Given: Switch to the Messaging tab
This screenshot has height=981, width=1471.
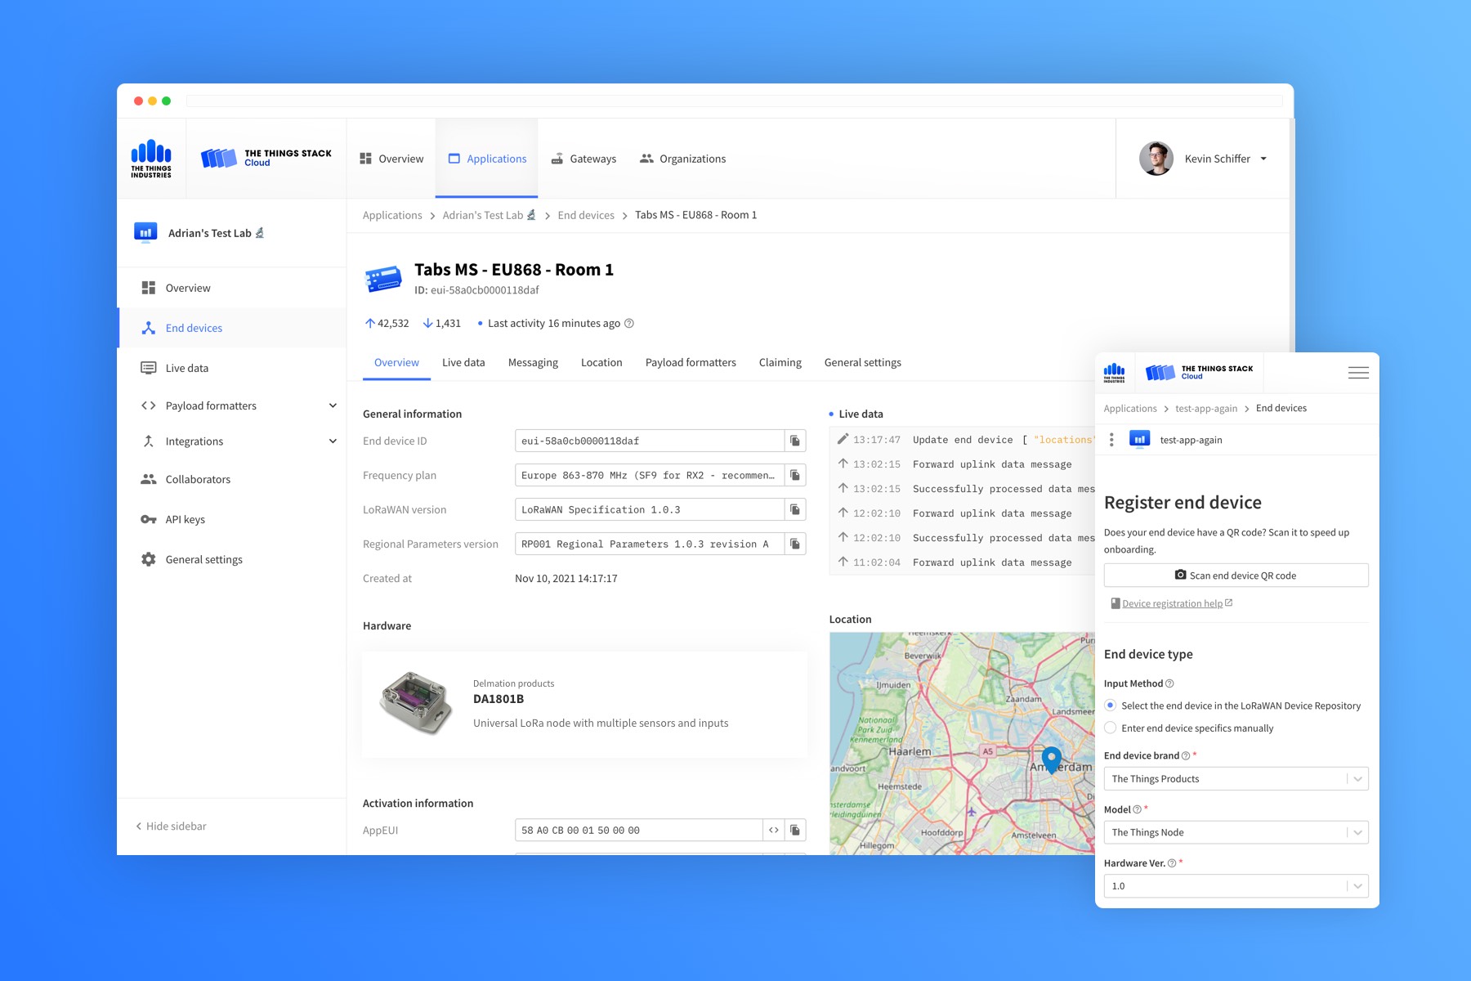Looking at the screenshot, I should (x=533, y=363).
